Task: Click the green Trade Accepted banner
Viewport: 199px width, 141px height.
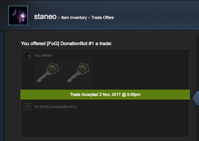Action: click(105, 94)
